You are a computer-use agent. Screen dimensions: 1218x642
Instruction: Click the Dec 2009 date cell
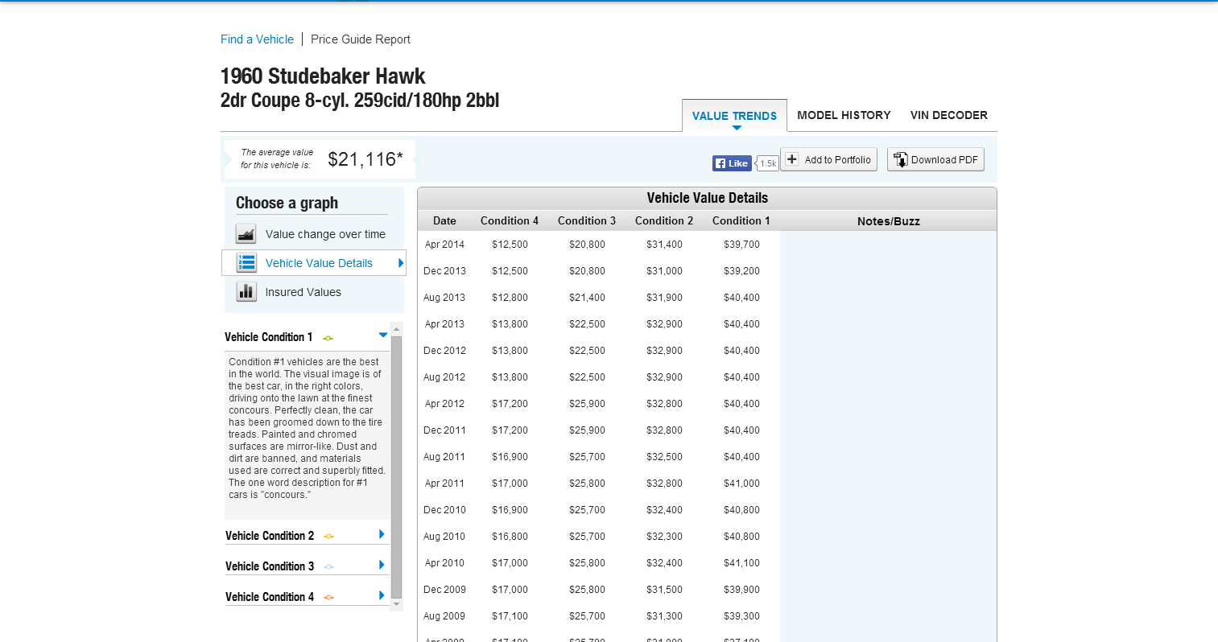pyautogui.click(x=444, y=590)
